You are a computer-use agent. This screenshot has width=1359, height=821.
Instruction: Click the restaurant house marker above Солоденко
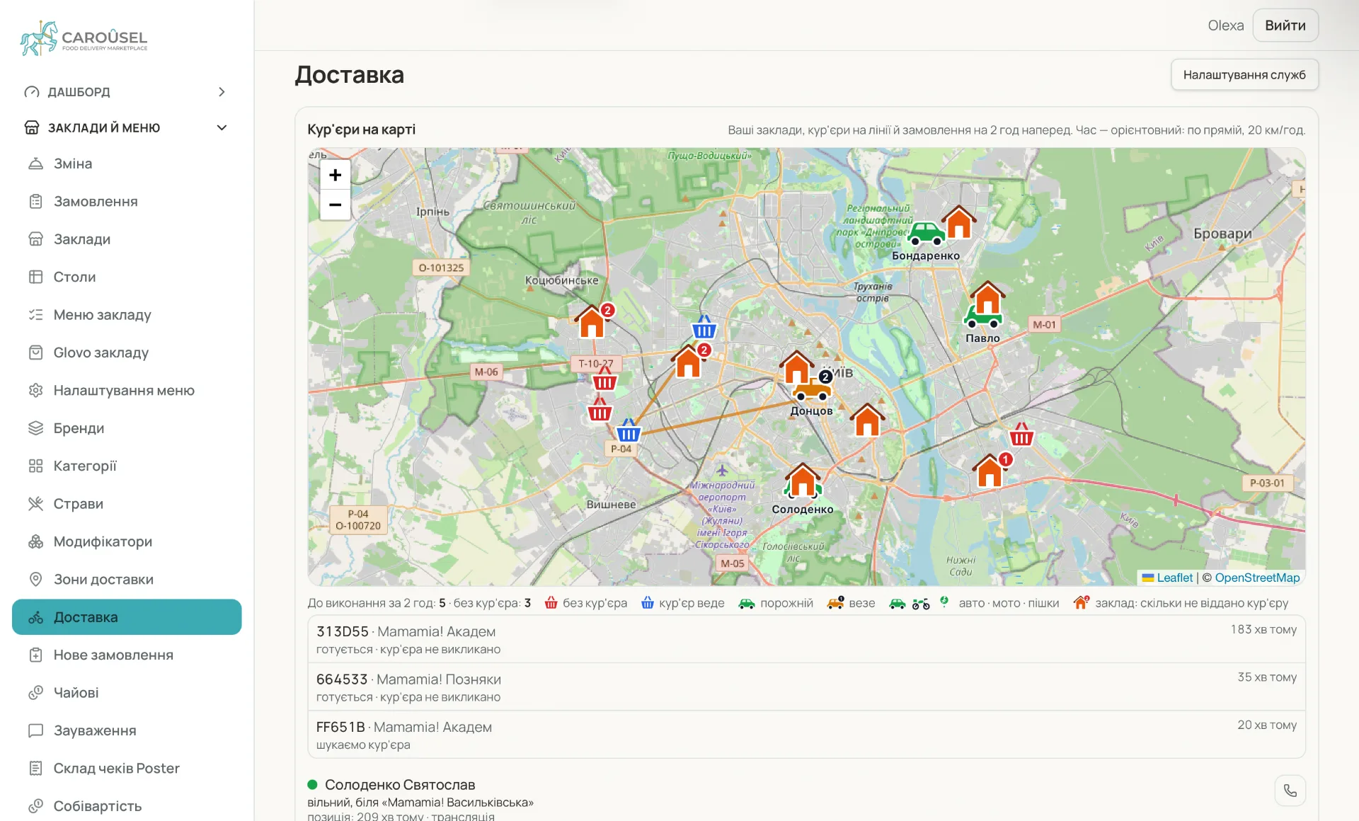803,480
